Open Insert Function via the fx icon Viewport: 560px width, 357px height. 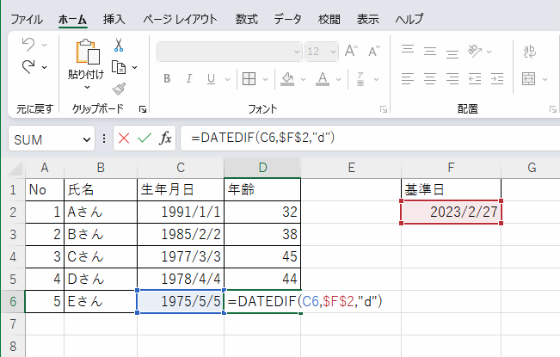pos(165,138)
